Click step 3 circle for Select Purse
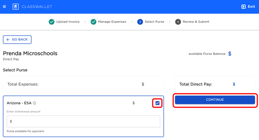259x140 pixels. pyautogui.click(x=140, y=22)
